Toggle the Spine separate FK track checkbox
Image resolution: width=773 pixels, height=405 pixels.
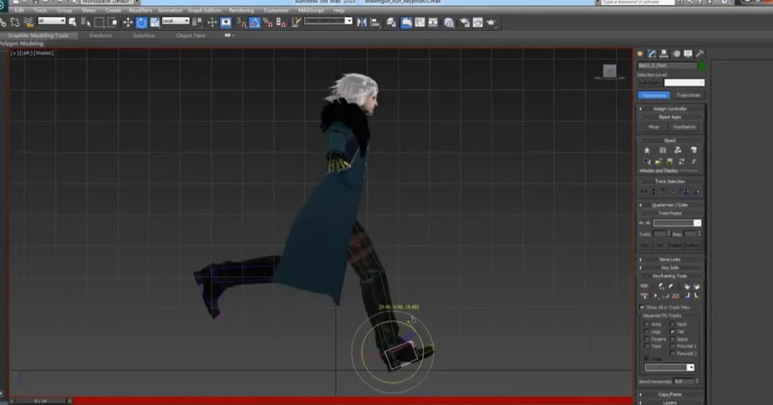pos(673,339)
